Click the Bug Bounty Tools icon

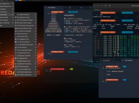pyautogui.click(x=16, y=17)
